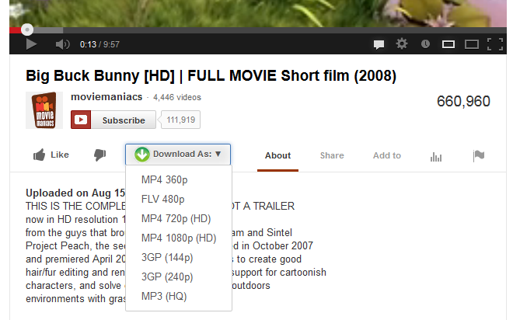513x320 pixels.
Task: Expand the Add to options
Action: coord(386,155)
